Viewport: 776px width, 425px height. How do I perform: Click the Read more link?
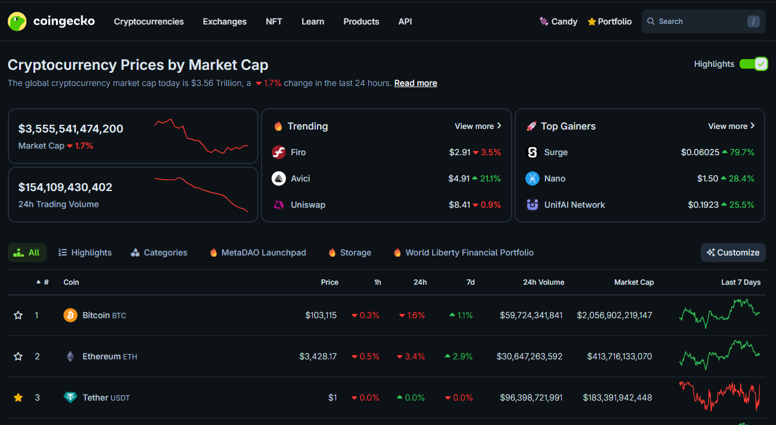click(x=415, y=83)
